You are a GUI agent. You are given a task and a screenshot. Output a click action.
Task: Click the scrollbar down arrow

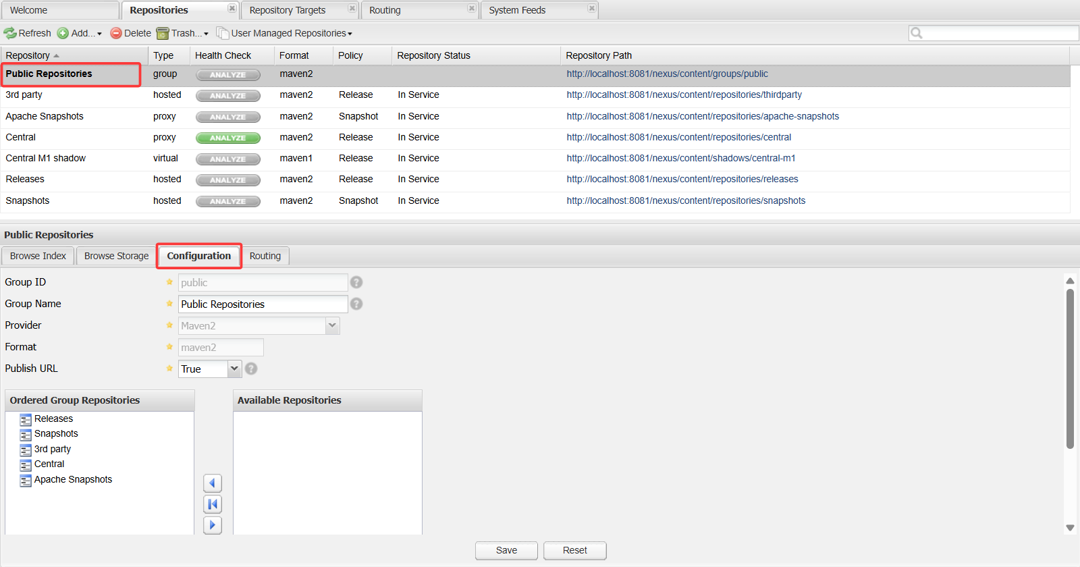[x=1070, y=528]
